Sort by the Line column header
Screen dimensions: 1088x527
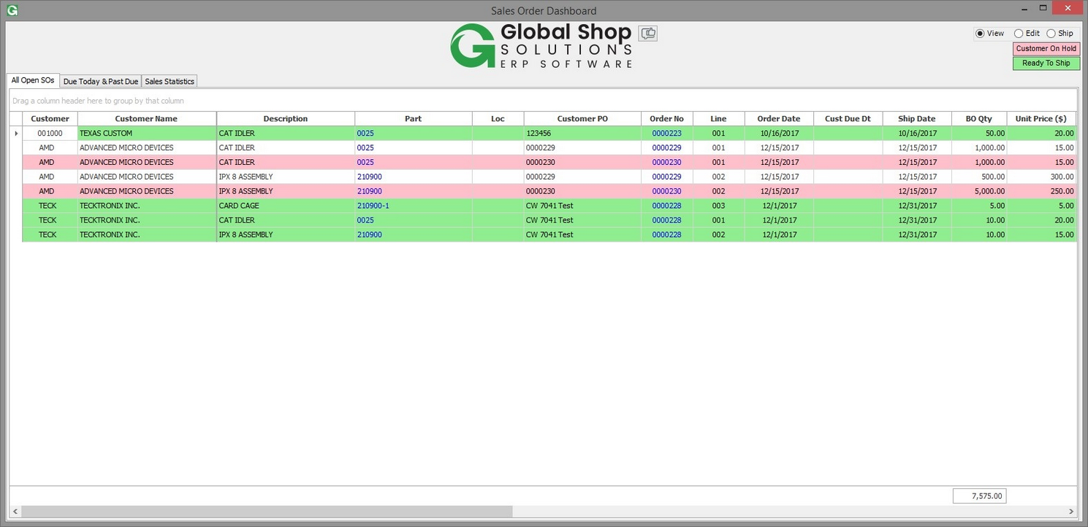(x=718, y=119)
